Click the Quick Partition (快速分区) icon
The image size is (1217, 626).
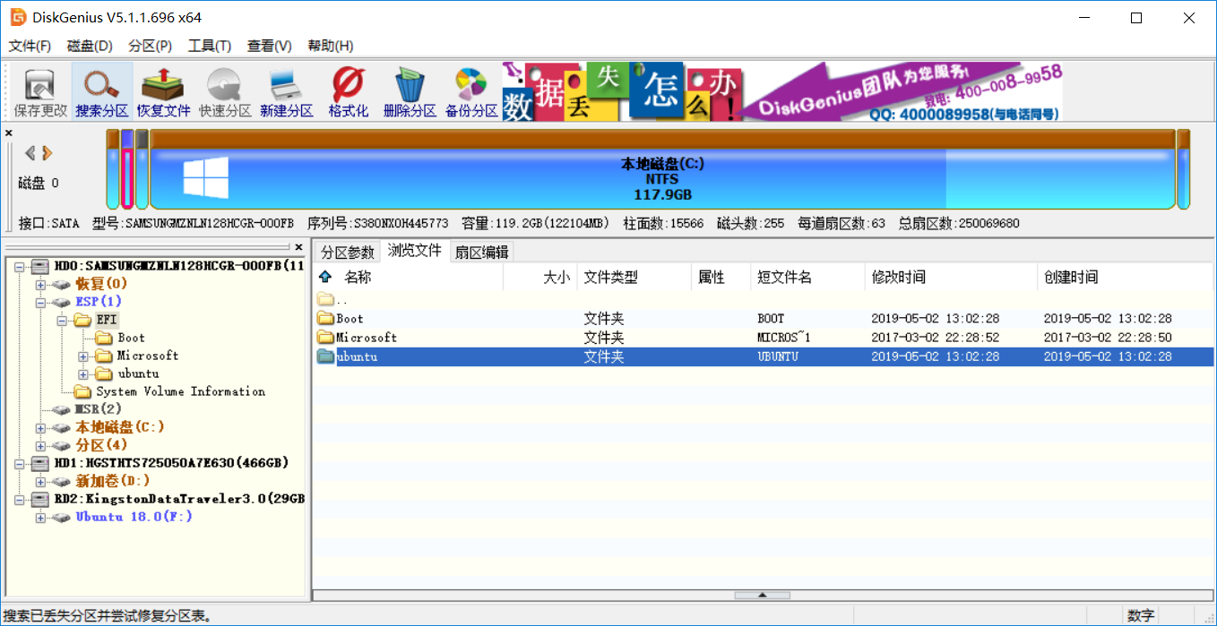point(225,92)
